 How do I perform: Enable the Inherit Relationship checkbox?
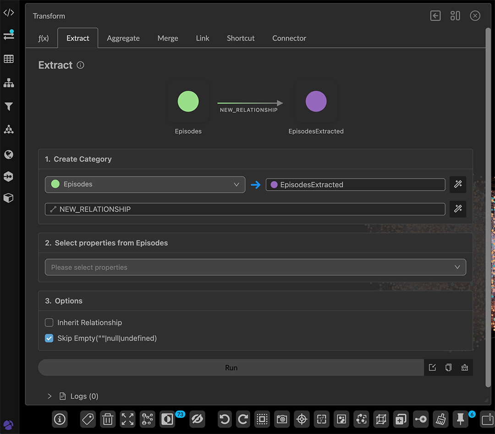(x=49, y=323)
